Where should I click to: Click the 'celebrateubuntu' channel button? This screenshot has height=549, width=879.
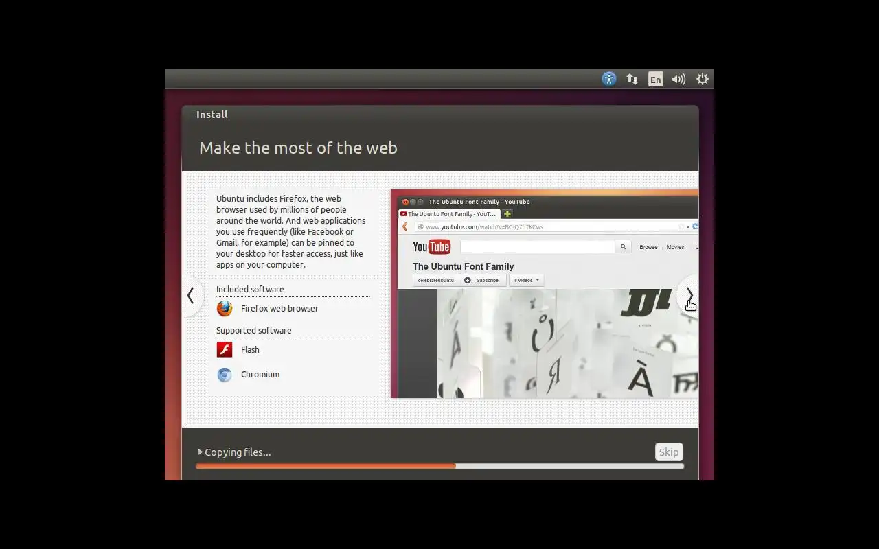435,281
